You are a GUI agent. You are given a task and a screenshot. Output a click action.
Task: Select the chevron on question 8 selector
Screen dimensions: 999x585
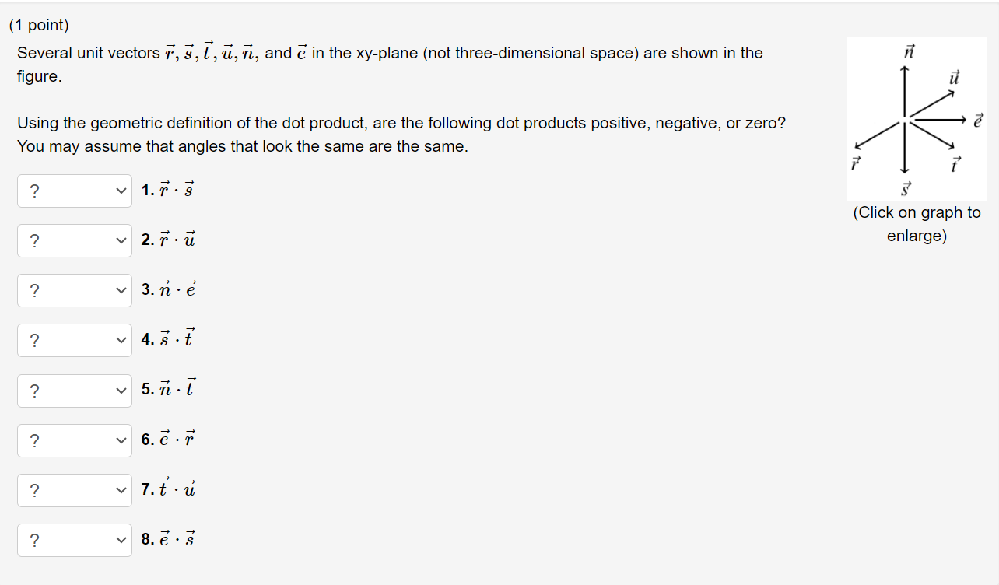click(x=121, y=540)
